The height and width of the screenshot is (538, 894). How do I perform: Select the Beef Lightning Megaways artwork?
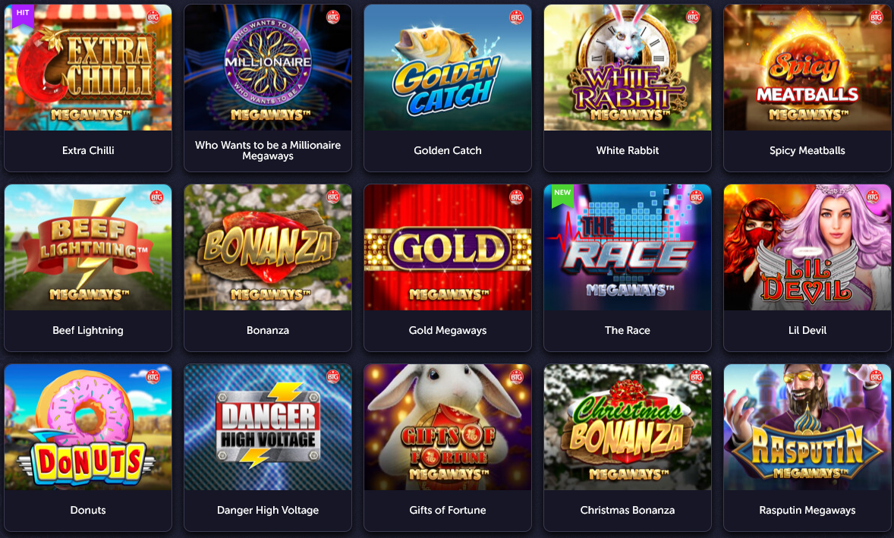point(88,247)
